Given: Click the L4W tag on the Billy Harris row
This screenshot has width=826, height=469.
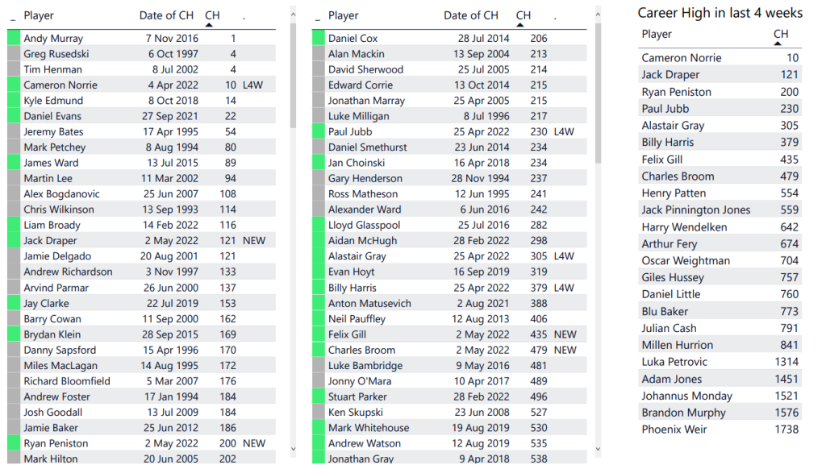Looking at the screenshot, I should [x=564, y=288].
